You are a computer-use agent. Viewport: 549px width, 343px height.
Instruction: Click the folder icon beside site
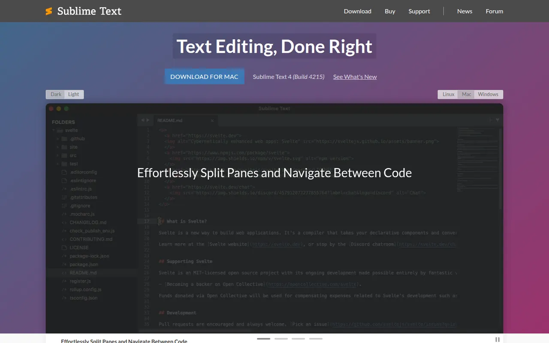coord(65,147)
